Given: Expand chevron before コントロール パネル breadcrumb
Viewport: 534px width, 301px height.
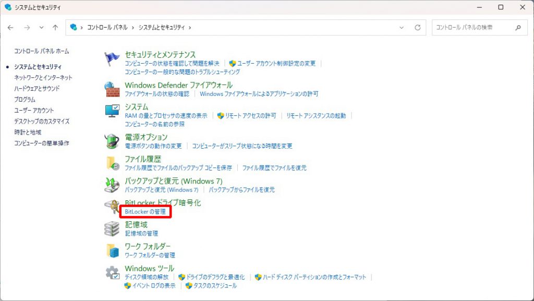Looking at the screenshot, I should [x=82, y=28].
